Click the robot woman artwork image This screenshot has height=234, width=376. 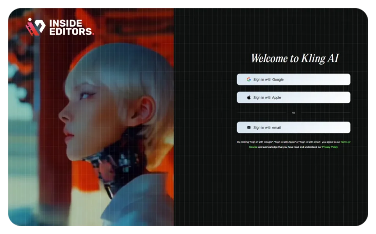(x=91, y=117)
